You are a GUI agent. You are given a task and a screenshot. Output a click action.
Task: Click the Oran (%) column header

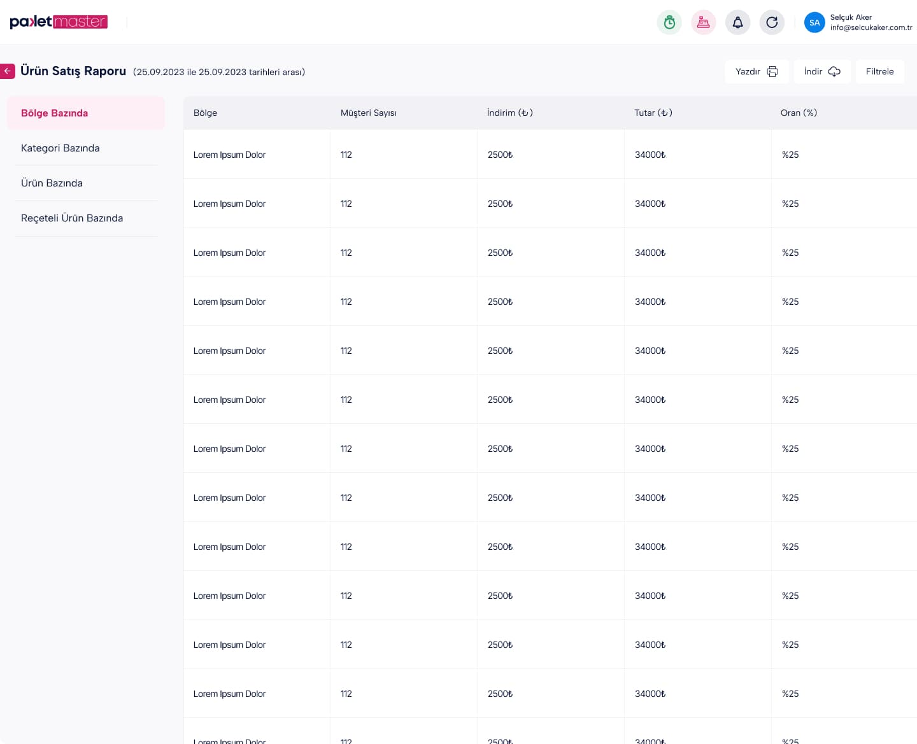coord(799,113)
